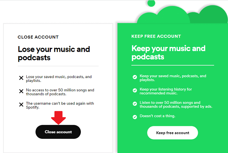Click the X icon beside 'No access to over 50 million songs'
The width and height of the screenshot is (228, 153).
coord(21,91)
